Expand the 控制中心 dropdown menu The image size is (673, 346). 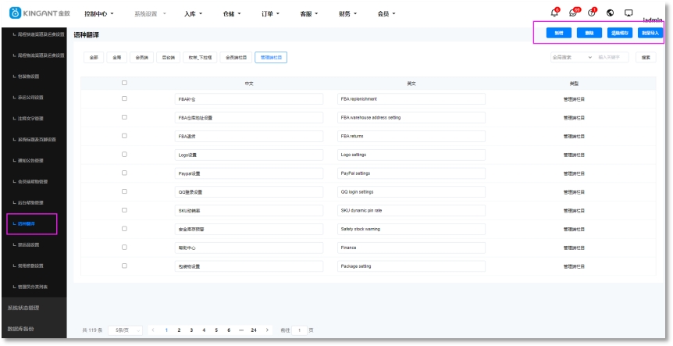tap(99, 13)
